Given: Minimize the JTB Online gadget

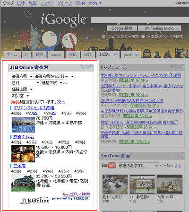Looking at the screenshot, I should (x=86, y=67).
